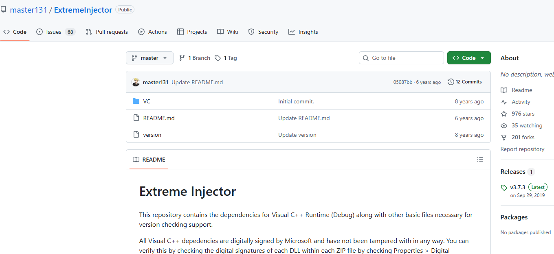Click the Report repository link

[522, 149]
